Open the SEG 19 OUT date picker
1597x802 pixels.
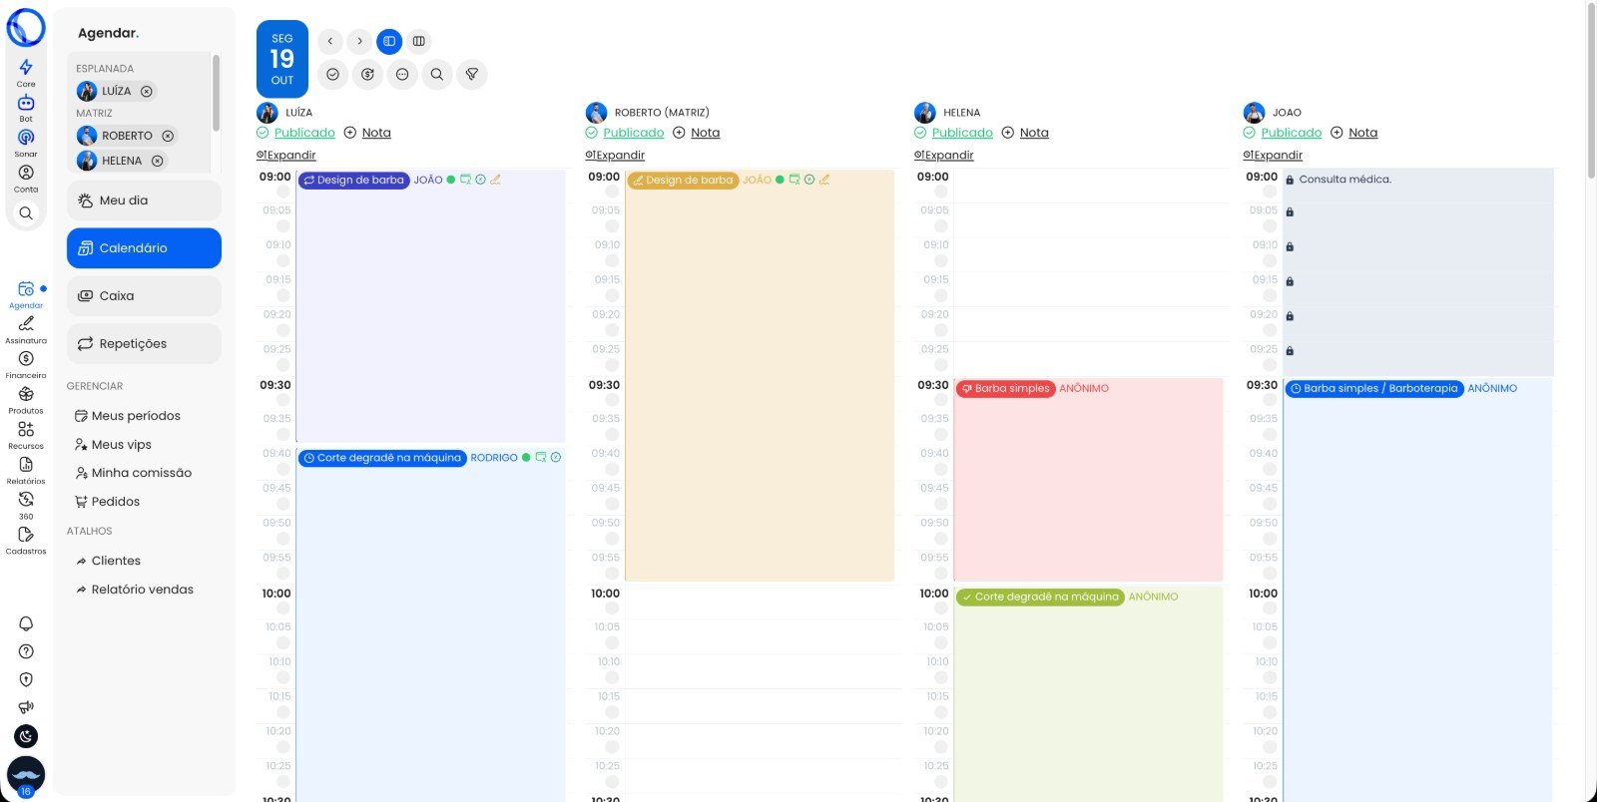282,59
